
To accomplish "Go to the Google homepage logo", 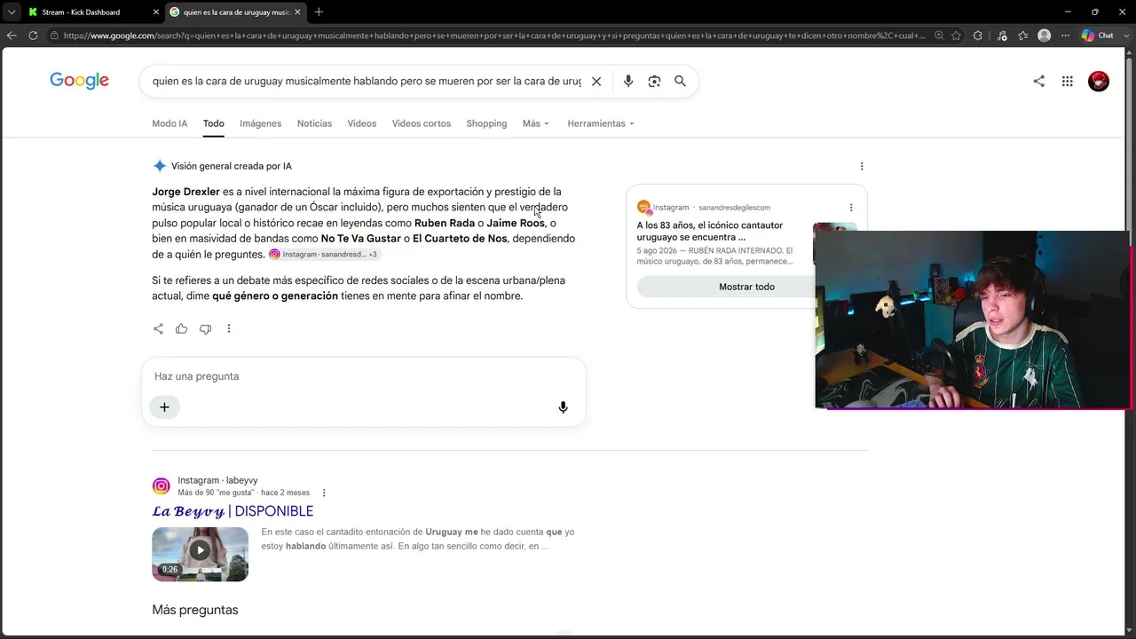I will pyautogui.click(x=79, y=81).
